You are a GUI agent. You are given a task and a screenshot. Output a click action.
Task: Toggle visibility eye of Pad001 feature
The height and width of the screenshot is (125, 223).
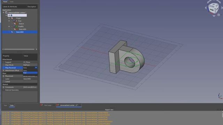(12, 26)
